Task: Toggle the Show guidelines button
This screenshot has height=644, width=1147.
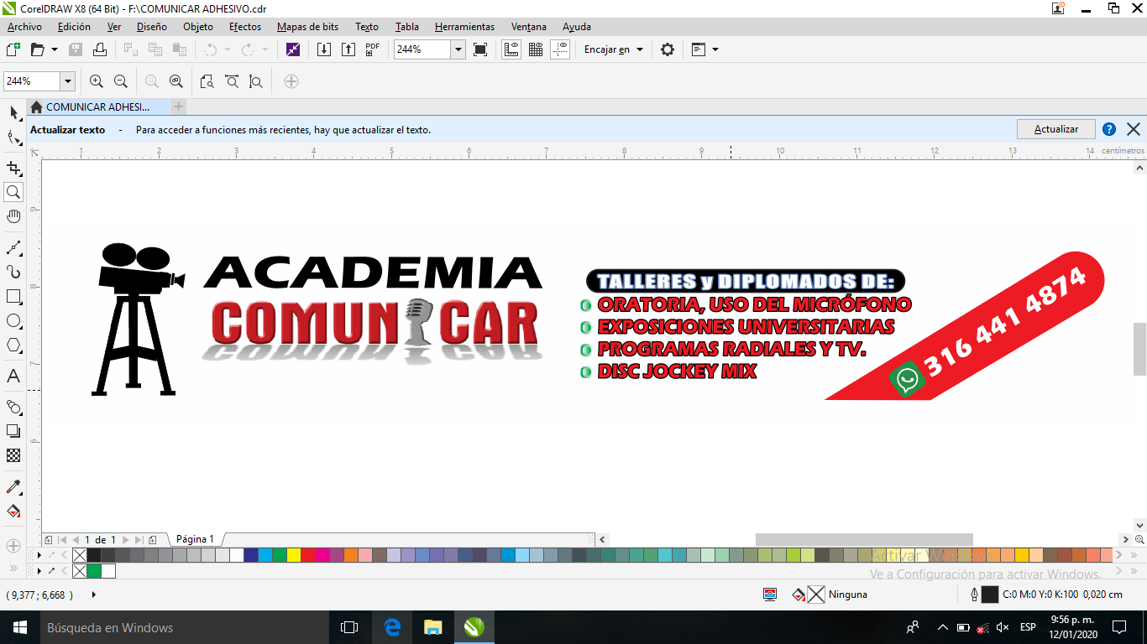Action: (x=561, y=49)
